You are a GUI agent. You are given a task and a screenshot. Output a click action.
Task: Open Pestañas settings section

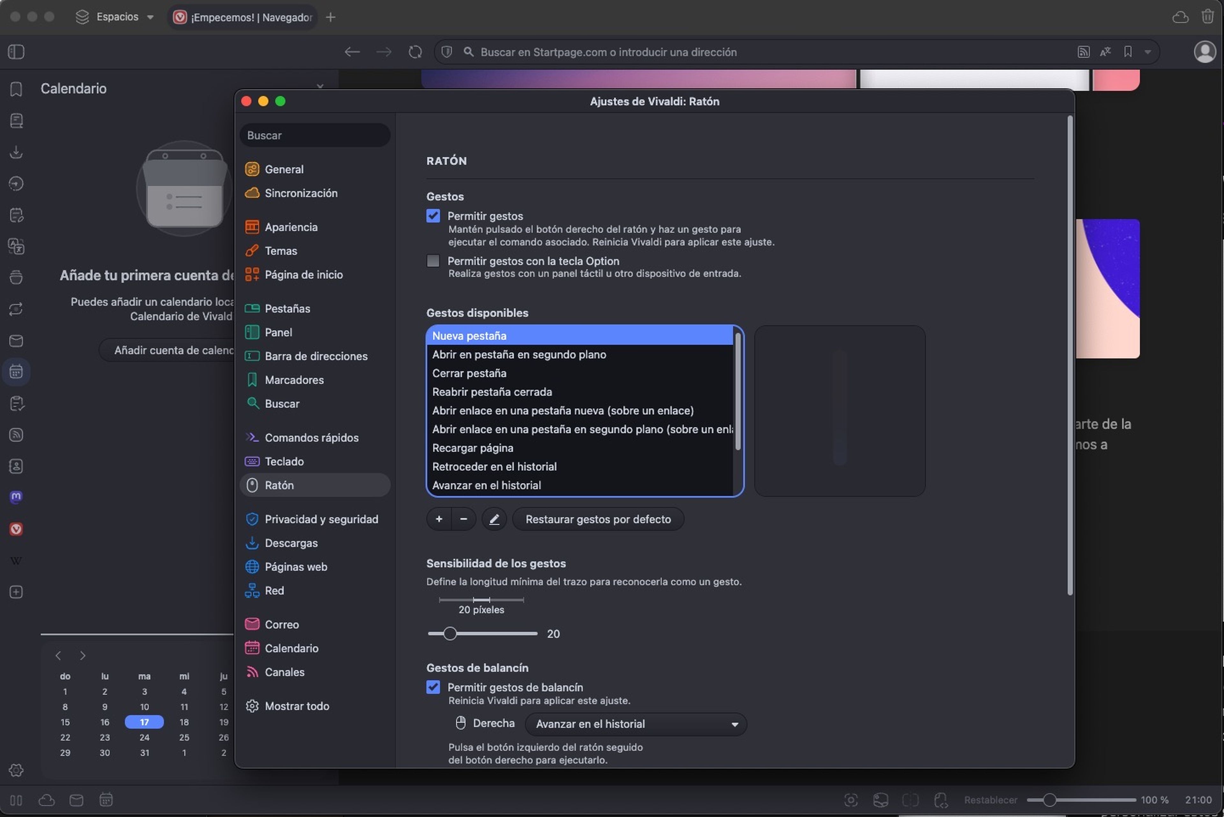tap(315, 308)
